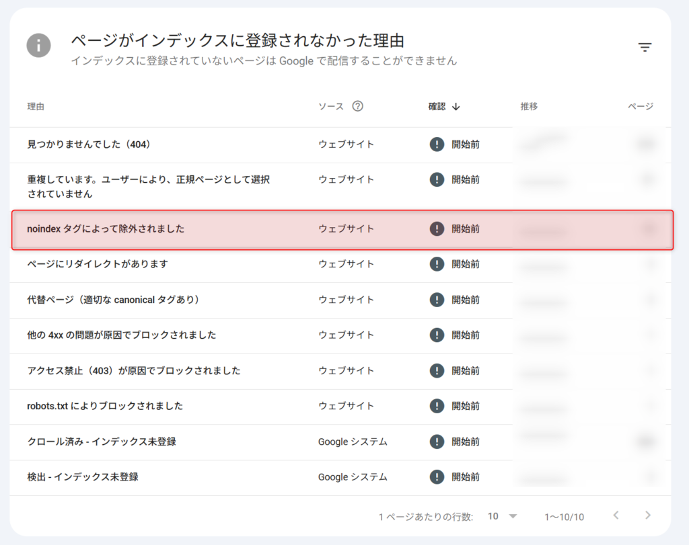Click the warning icon on the noindex row
This screenshot has height=545, width=689.
point(437,228)
